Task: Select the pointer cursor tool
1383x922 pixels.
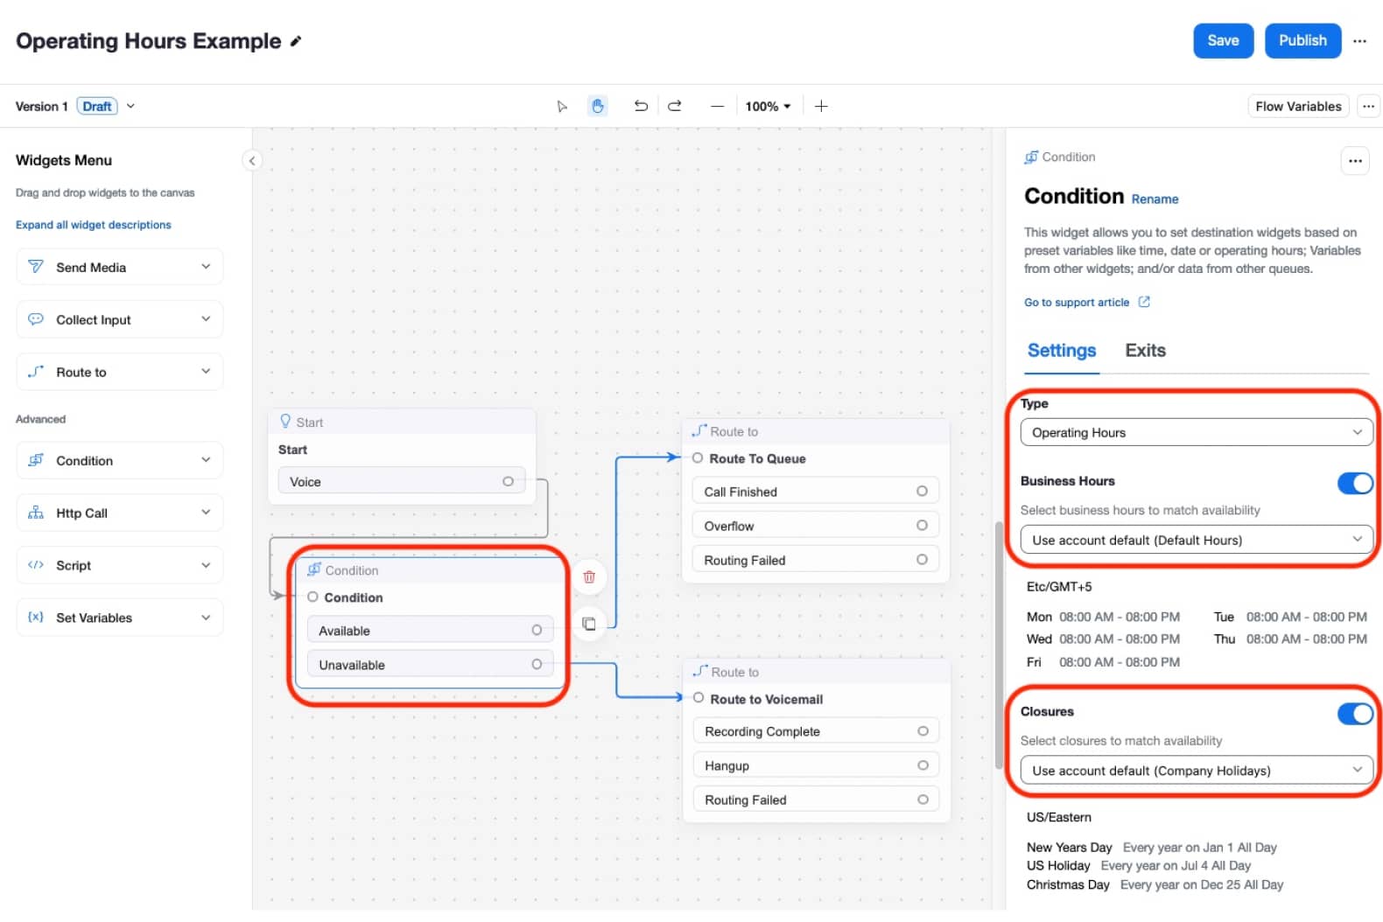Action: pos(562,107)
